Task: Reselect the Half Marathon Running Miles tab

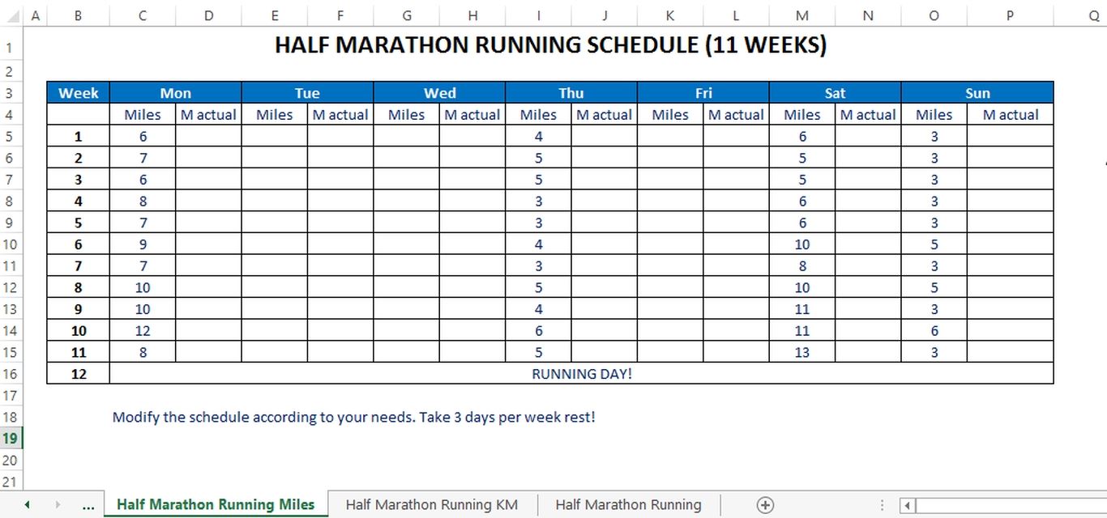Action: (x=215, y=504)
